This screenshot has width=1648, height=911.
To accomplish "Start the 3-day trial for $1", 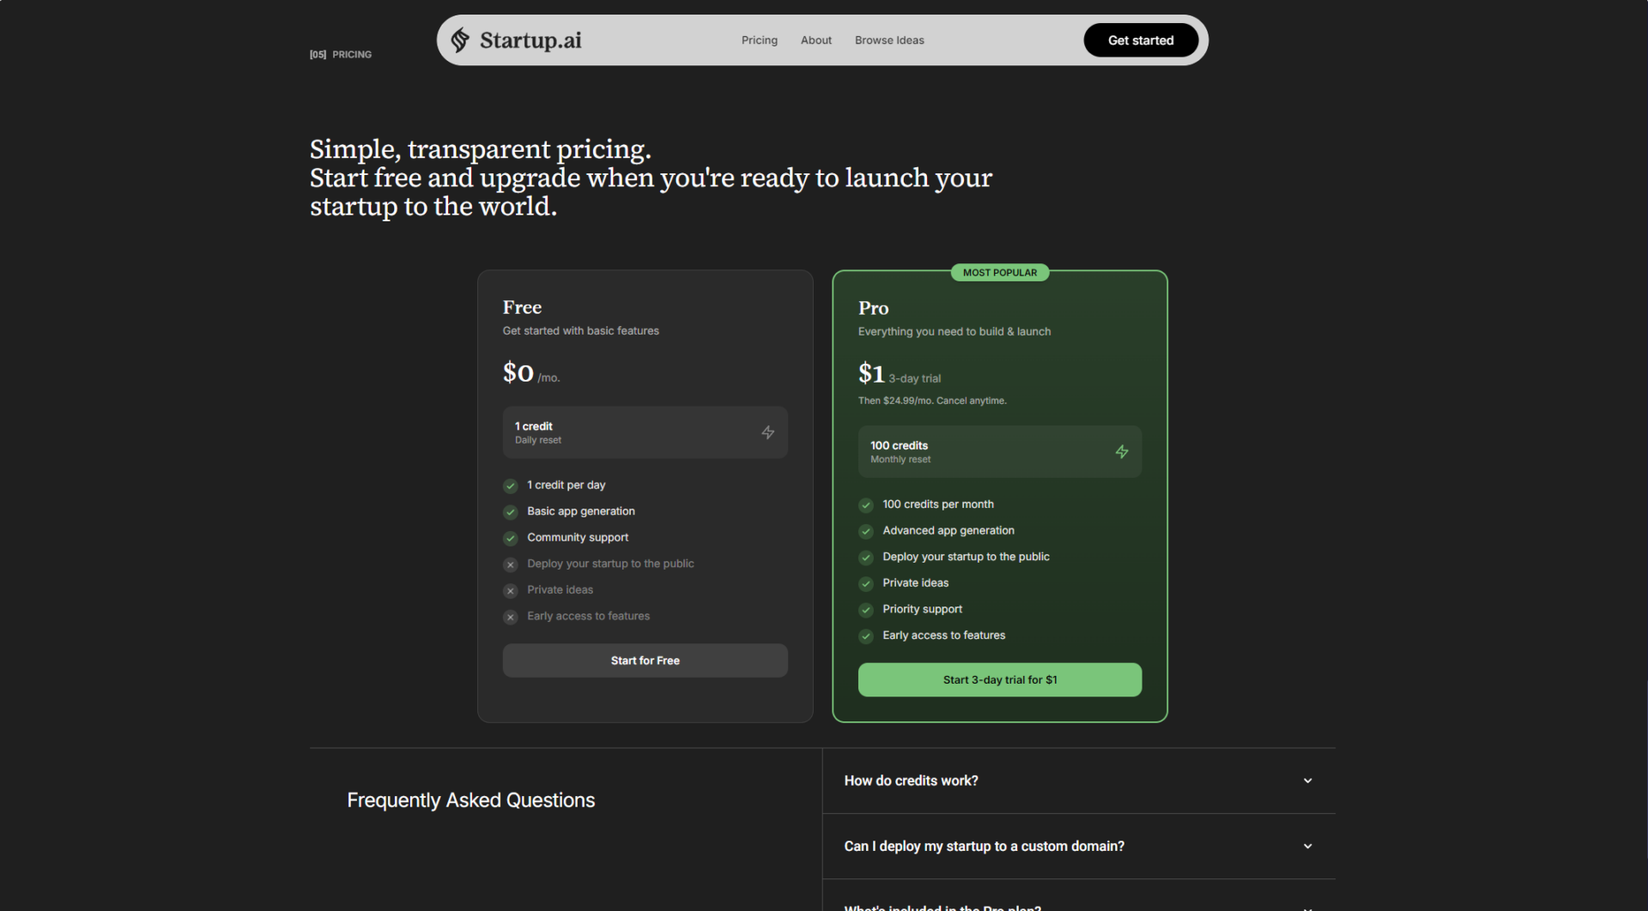I will point(999,679).
